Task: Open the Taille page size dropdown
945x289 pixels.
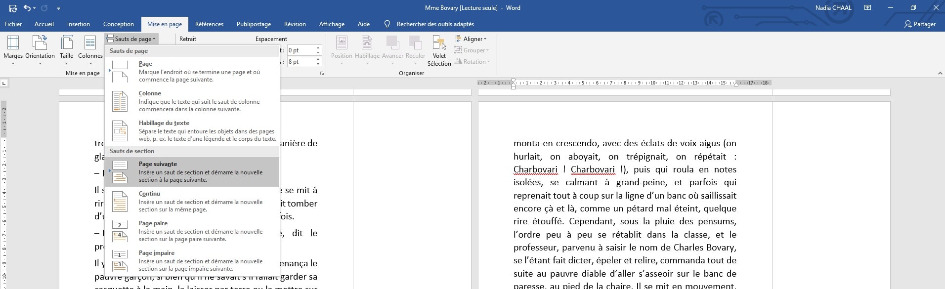Action: pos(67,49)
